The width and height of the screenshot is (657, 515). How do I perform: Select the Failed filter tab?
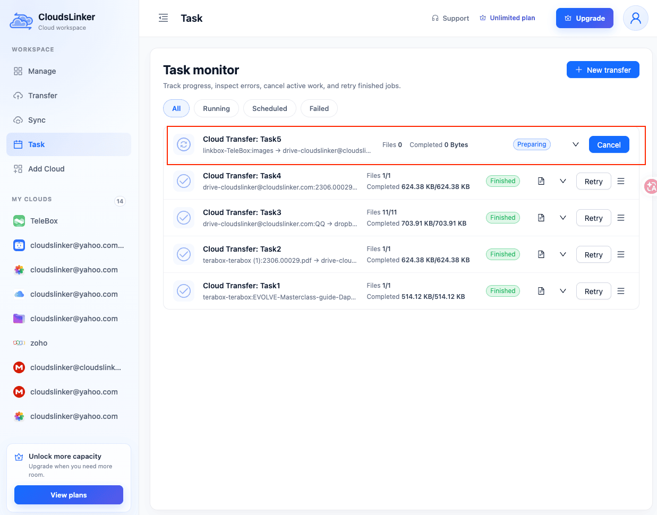319,108
